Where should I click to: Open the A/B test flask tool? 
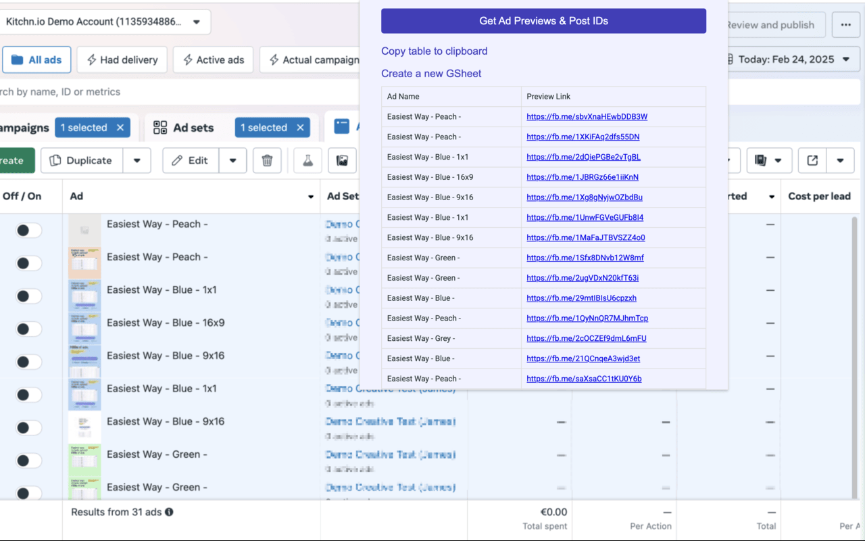click(307, 160)
